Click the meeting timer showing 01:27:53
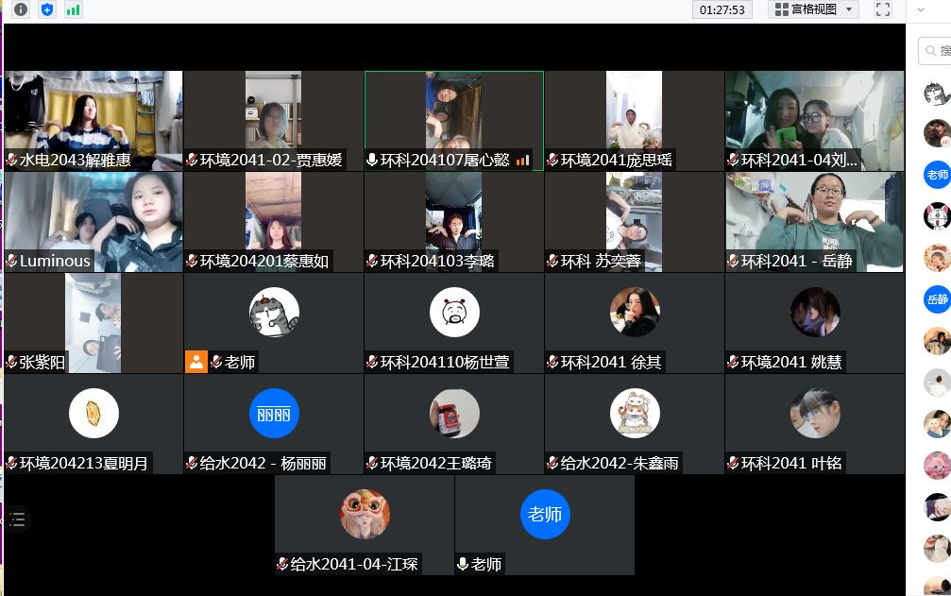 coord(723,9)
